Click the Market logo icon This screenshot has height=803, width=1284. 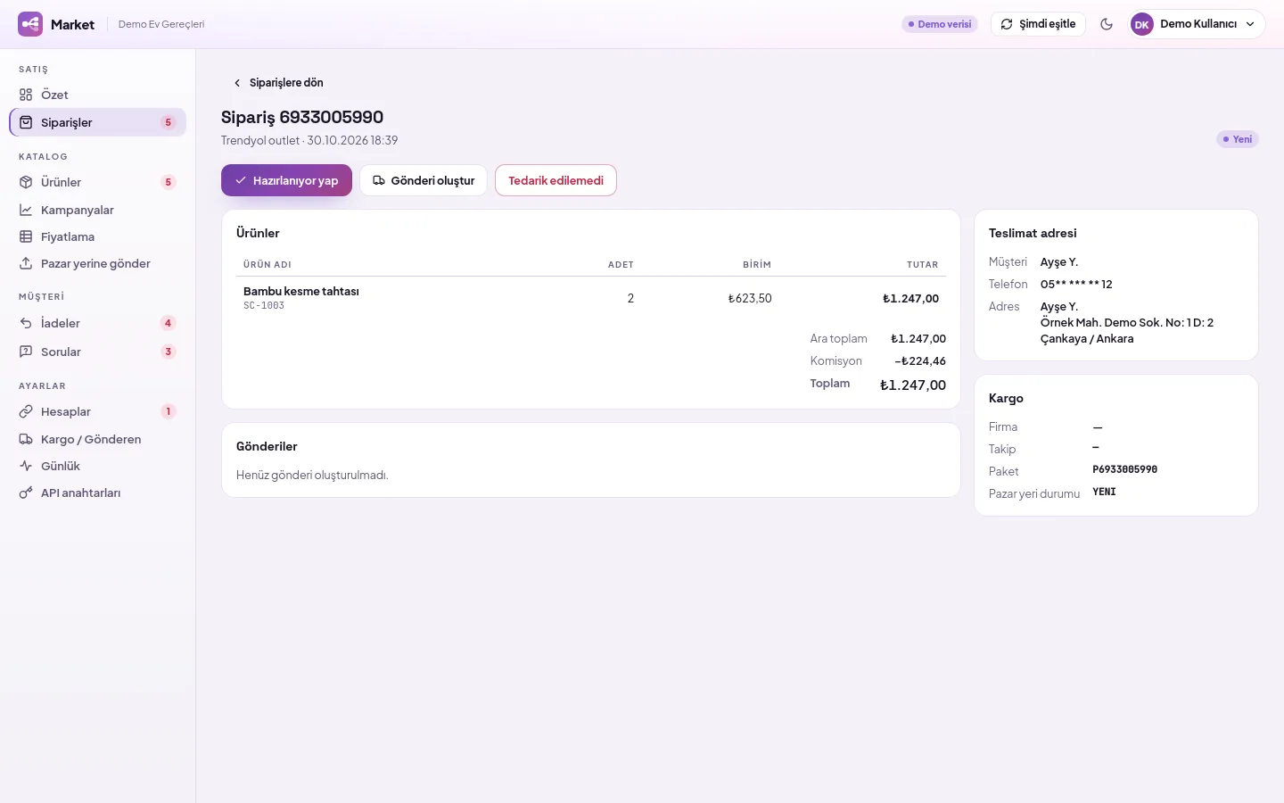(x=30, y=24)
